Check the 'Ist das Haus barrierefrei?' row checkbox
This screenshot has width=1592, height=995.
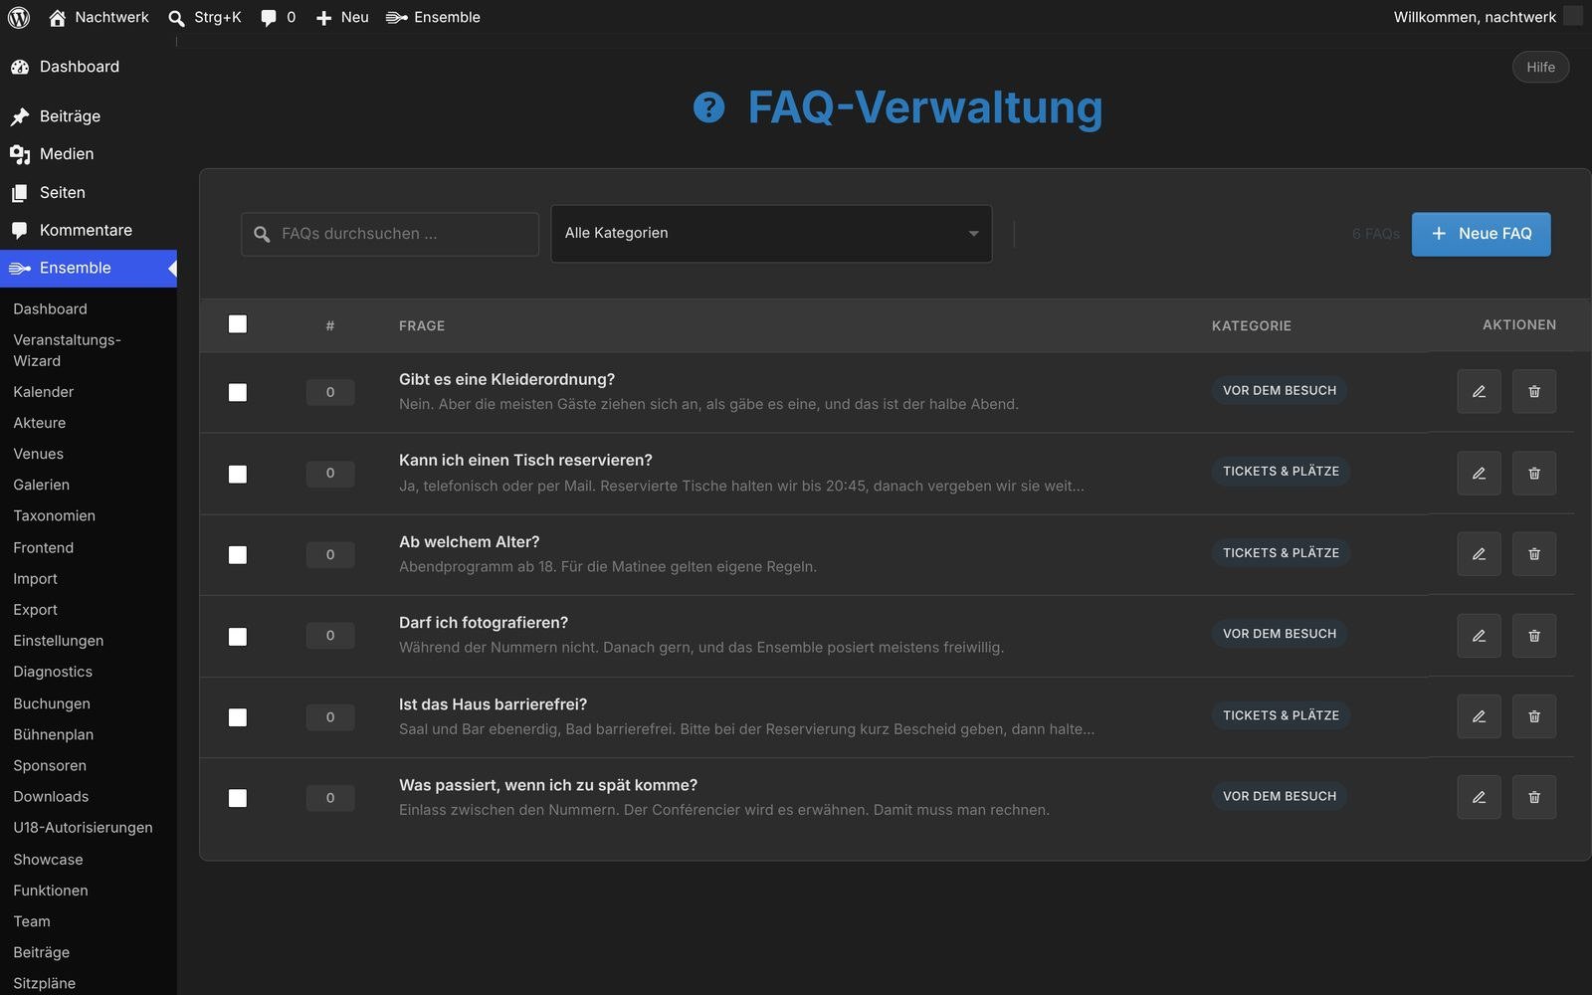pyautogui.click(x=238, y=717)
